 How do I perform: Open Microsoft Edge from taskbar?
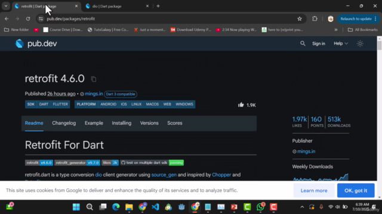[x=116, y=207]
